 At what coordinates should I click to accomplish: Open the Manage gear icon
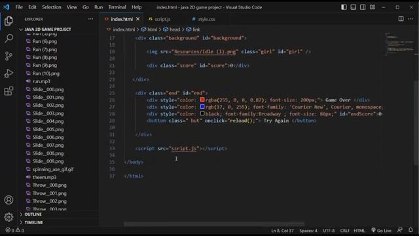coord(9,217)
